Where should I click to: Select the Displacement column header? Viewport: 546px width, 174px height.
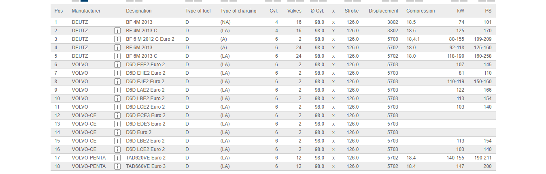[383, 11]
